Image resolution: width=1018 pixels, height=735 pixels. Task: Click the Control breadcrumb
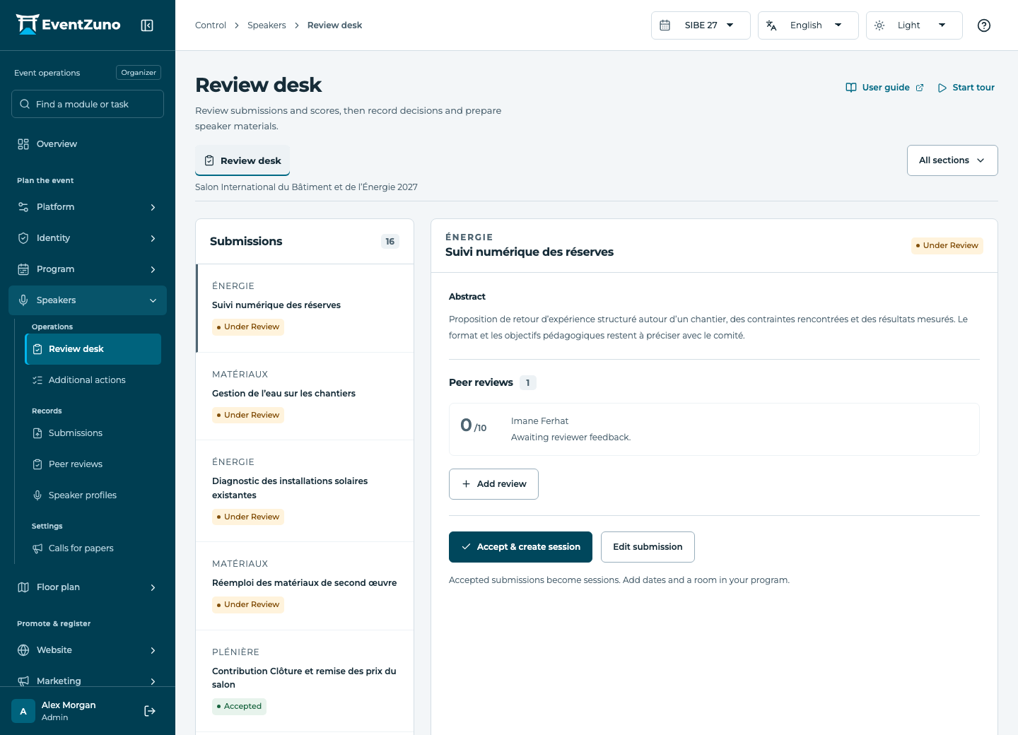pyautogui.click(x=211, y=25)
